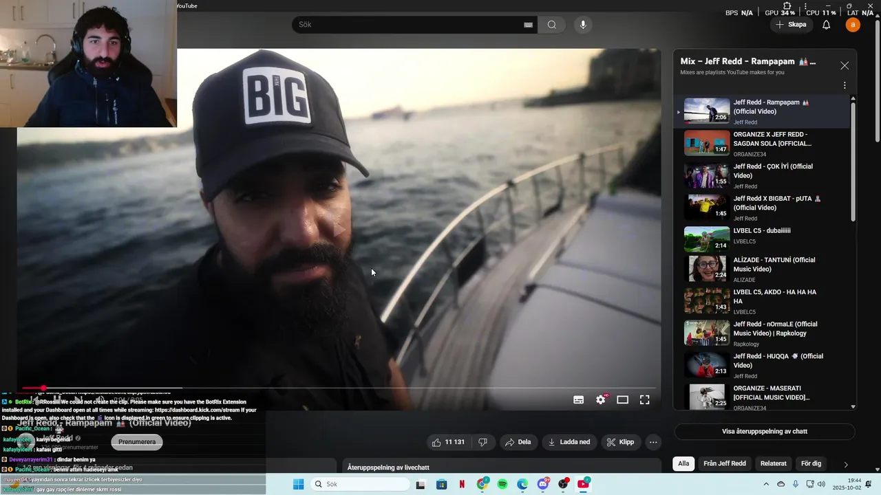Open Windows Start menu

(x=298, y=484)
